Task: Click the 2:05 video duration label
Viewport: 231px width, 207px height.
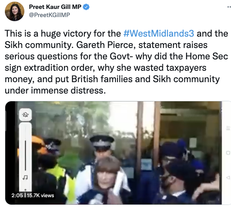Action: click(x=17, y=196)
